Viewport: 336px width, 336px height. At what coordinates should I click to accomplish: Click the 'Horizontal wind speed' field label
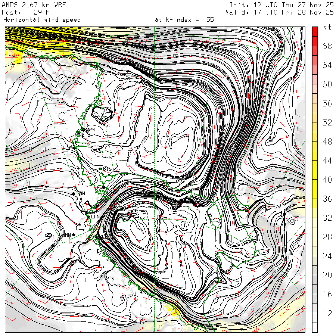(42, 20)
